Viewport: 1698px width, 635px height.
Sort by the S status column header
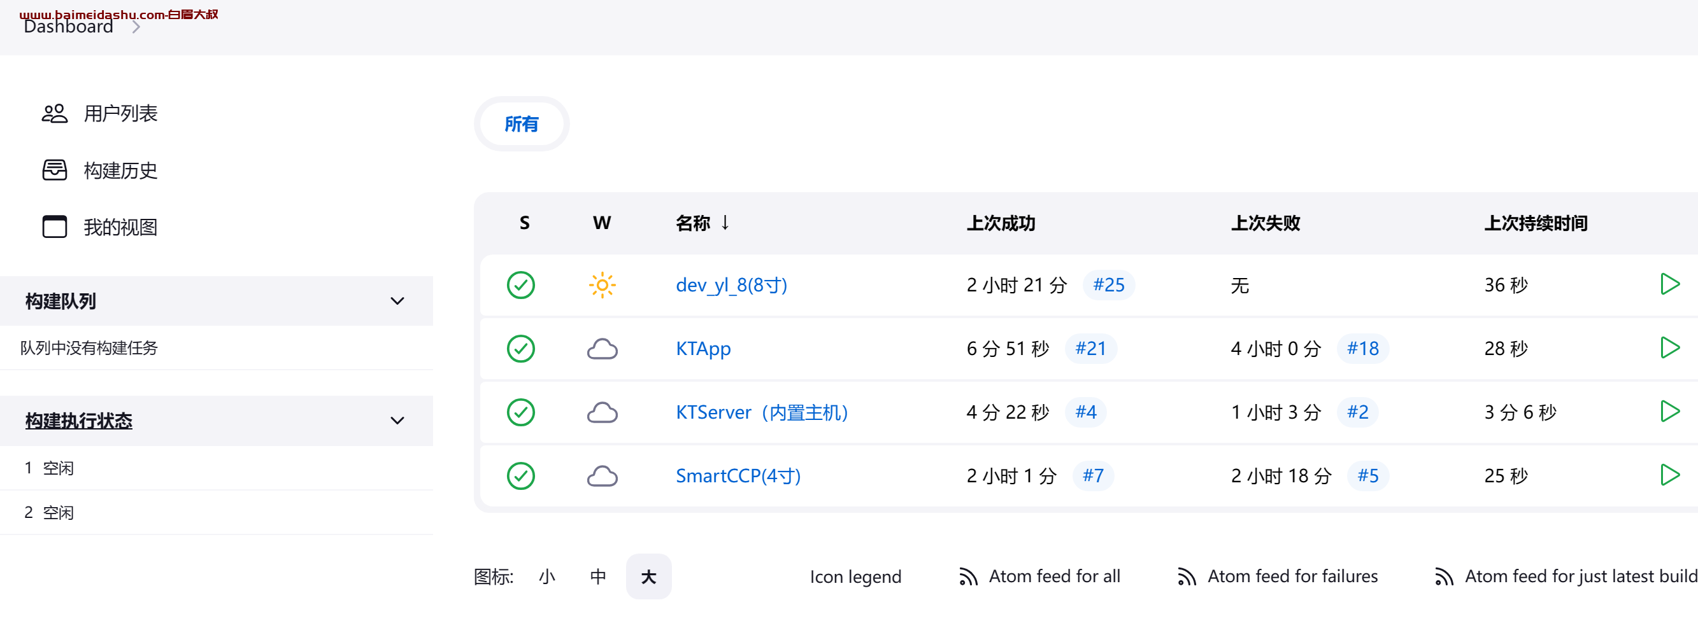point(524,223)
